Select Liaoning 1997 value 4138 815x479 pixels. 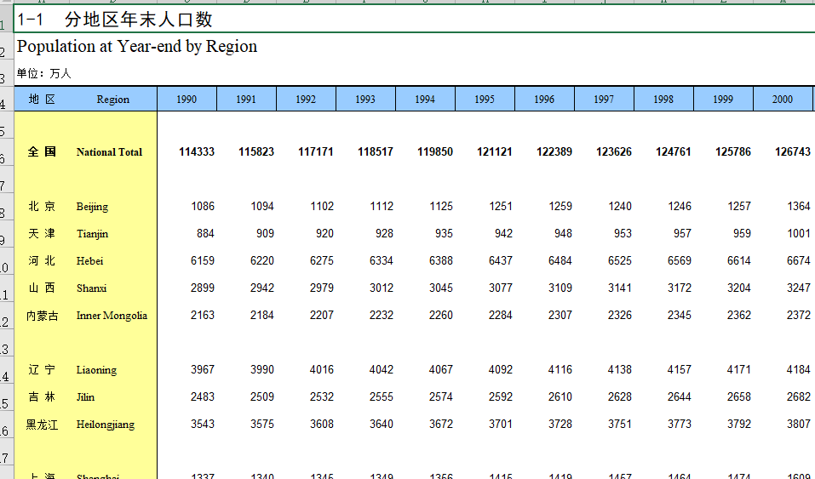(x=620, y=369)
